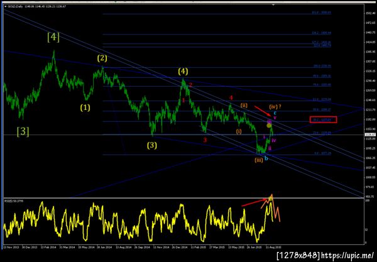The height and width of the screenshot is (262, 377).
Task: Select the green [4] wave label
Action: 53,37
